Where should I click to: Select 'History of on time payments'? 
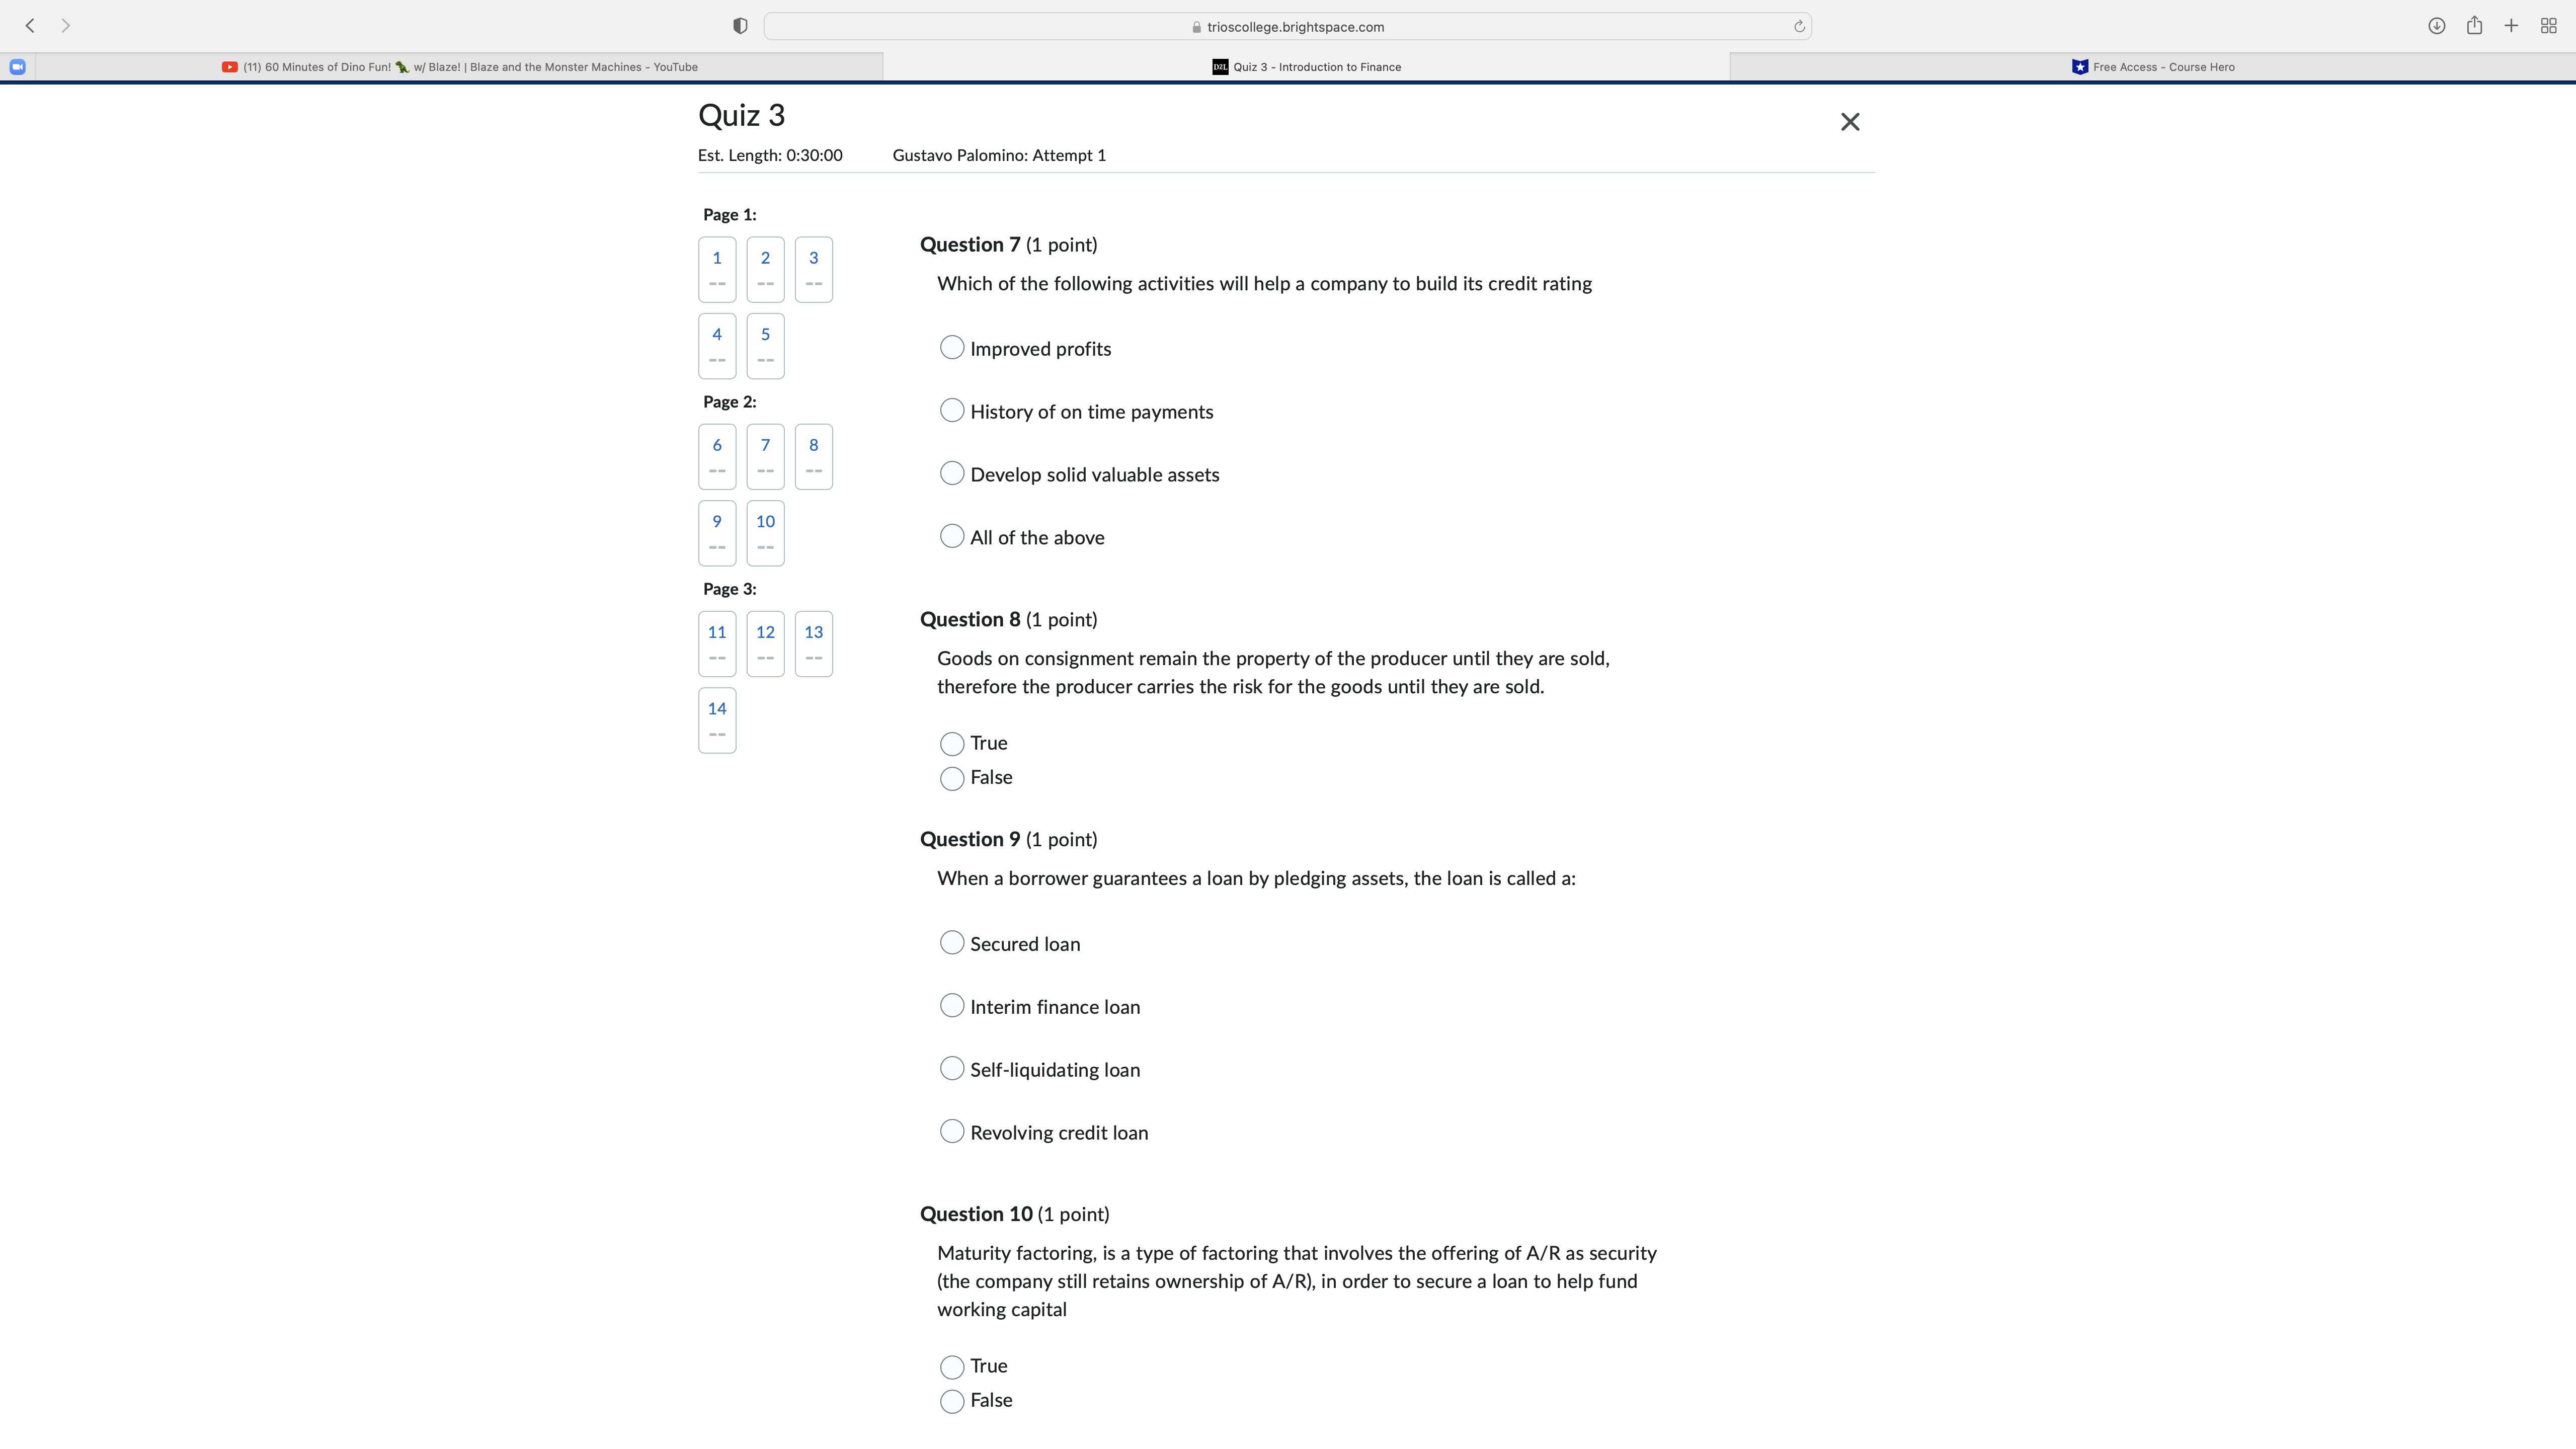point(951,410)
